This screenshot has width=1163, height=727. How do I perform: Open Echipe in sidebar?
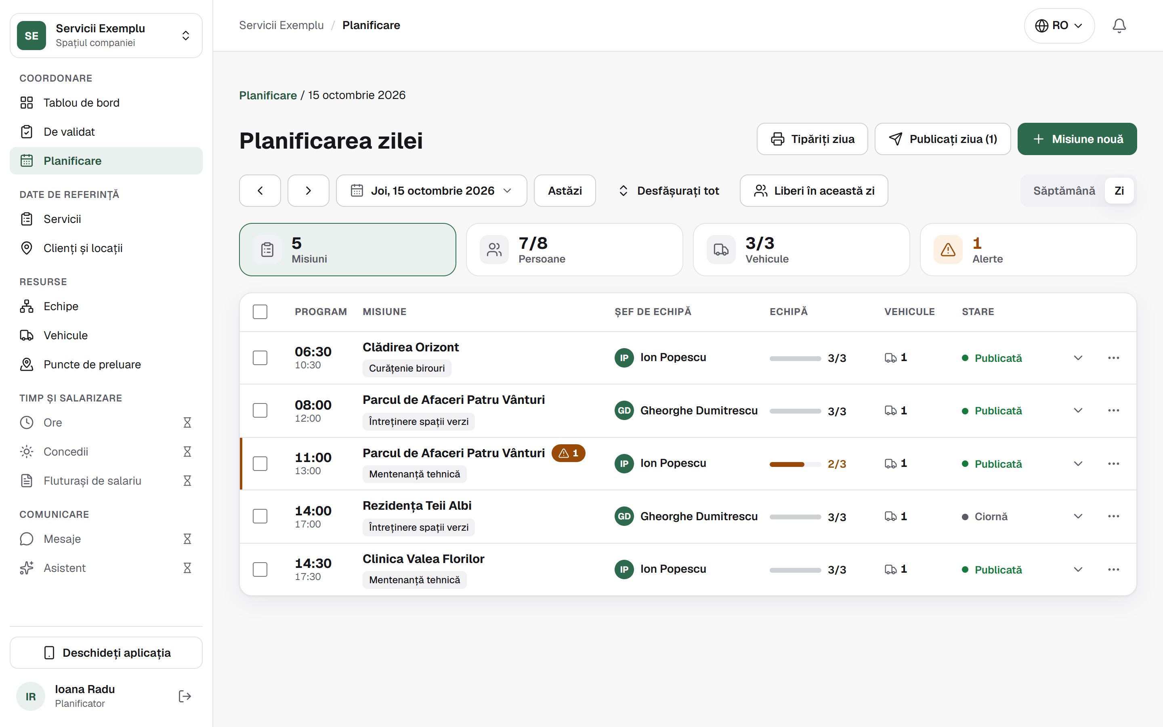point(106,306)
